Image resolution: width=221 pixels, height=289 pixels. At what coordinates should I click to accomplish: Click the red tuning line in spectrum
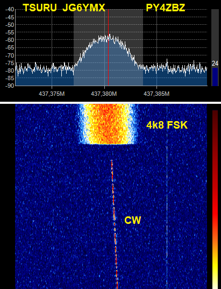108,47
